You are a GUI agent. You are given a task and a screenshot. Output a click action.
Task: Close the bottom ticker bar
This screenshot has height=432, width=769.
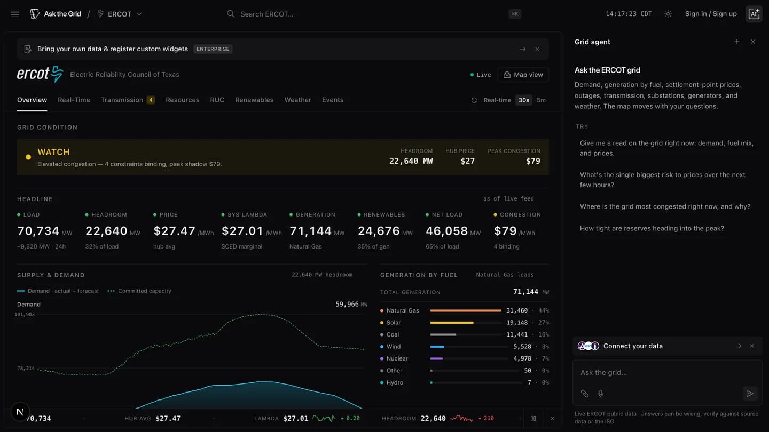(x=552, y=419)
